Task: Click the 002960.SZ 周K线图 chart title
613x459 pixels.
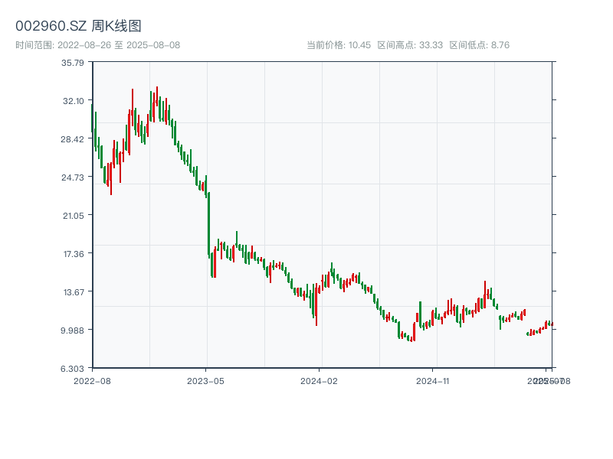Action: pyautogui.click(x=78, y=26)
